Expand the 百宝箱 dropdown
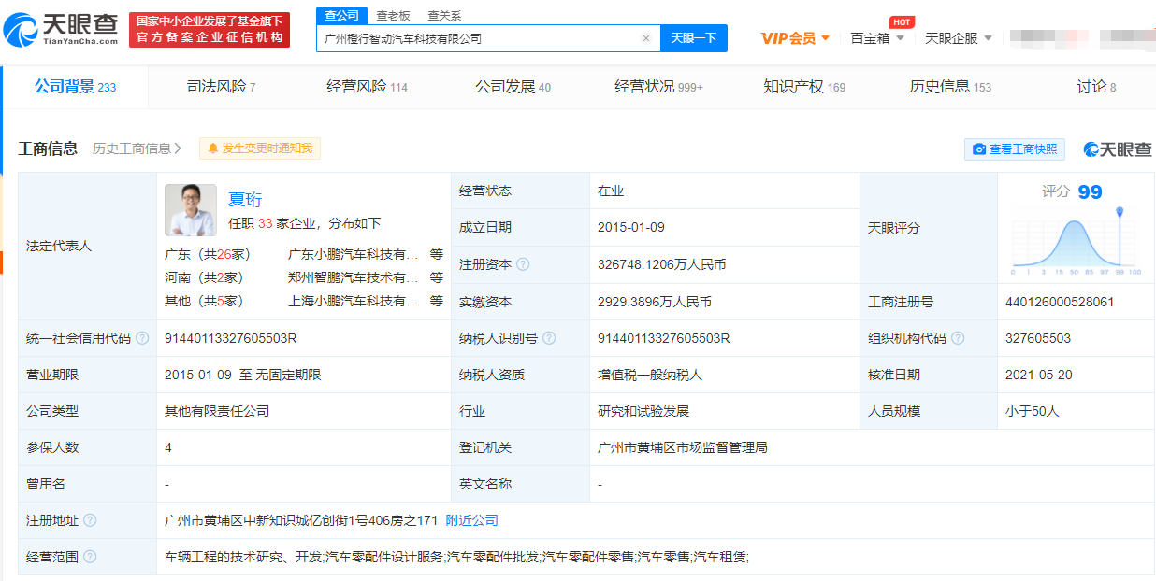 point(876,38)
